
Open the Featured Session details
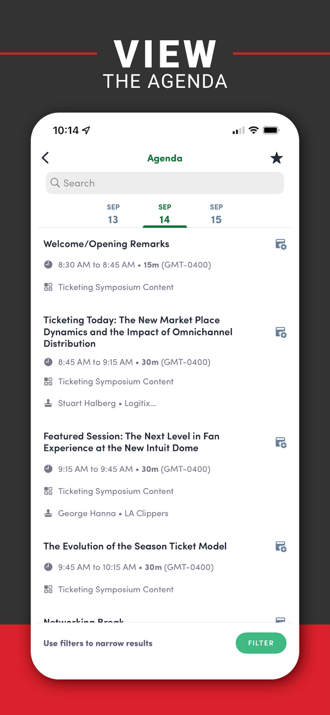point(131,442)
